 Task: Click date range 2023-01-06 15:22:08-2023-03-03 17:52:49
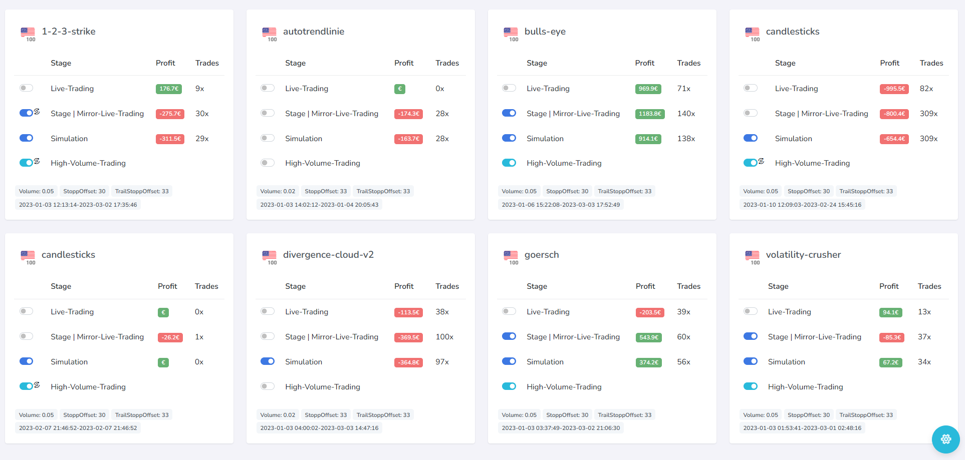[561, 205]
